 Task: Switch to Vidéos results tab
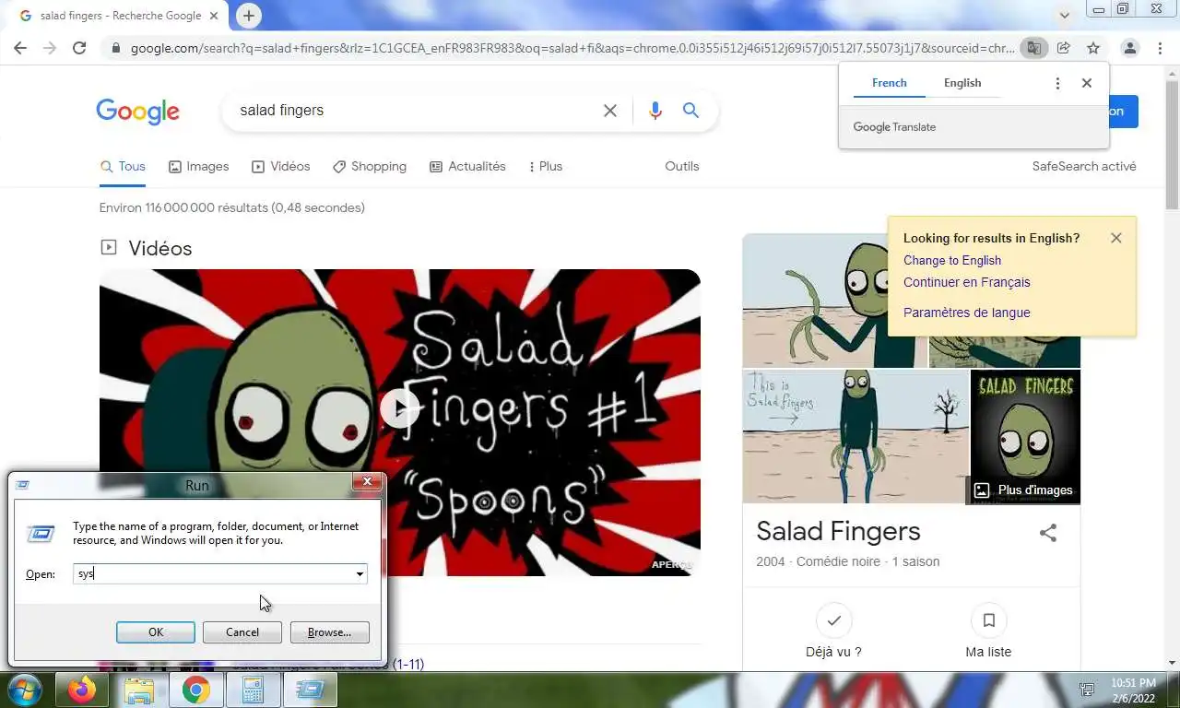pyautogui.click(x=281, y=167)
